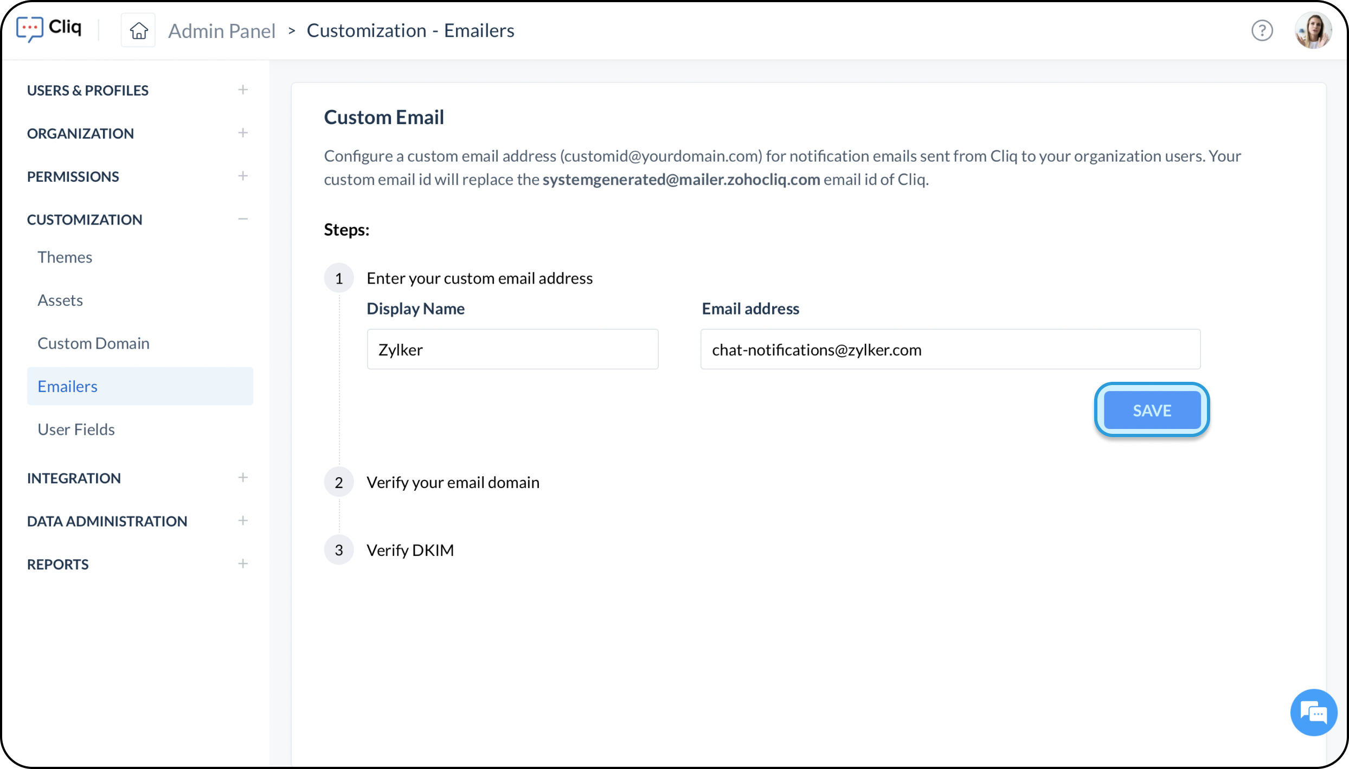Click the Email address input field

tap(950, 349)
